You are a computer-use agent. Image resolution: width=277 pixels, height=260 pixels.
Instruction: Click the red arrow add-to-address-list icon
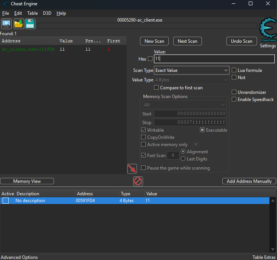pos(132,169)
